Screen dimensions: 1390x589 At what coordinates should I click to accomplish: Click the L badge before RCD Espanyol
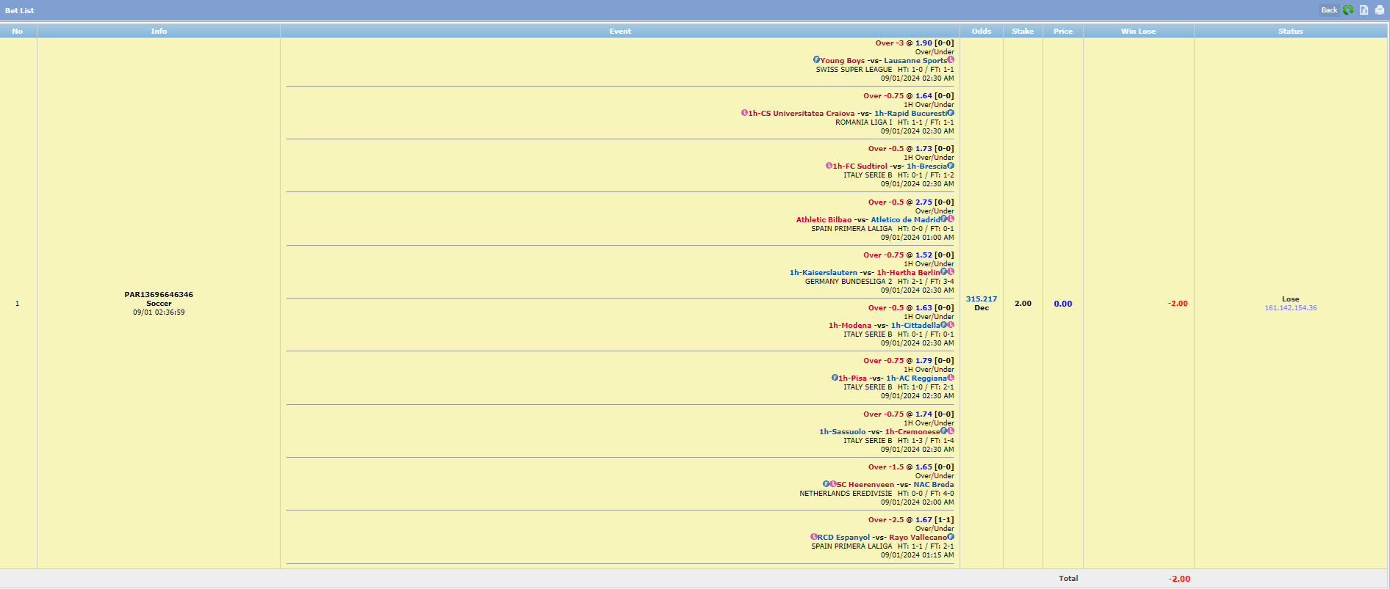[x=814, y=537]
